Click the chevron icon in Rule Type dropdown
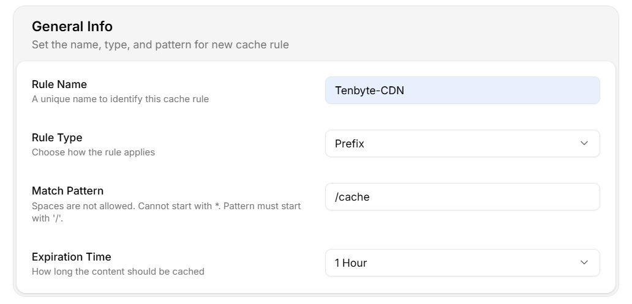 coord(584,143)
